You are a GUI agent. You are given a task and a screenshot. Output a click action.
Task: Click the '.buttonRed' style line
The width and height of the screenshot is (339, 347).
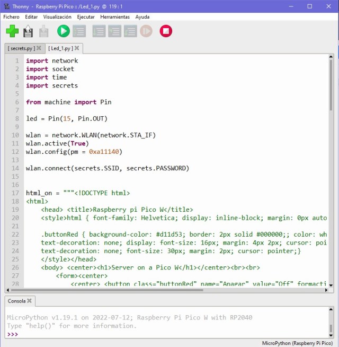(184, 235)
